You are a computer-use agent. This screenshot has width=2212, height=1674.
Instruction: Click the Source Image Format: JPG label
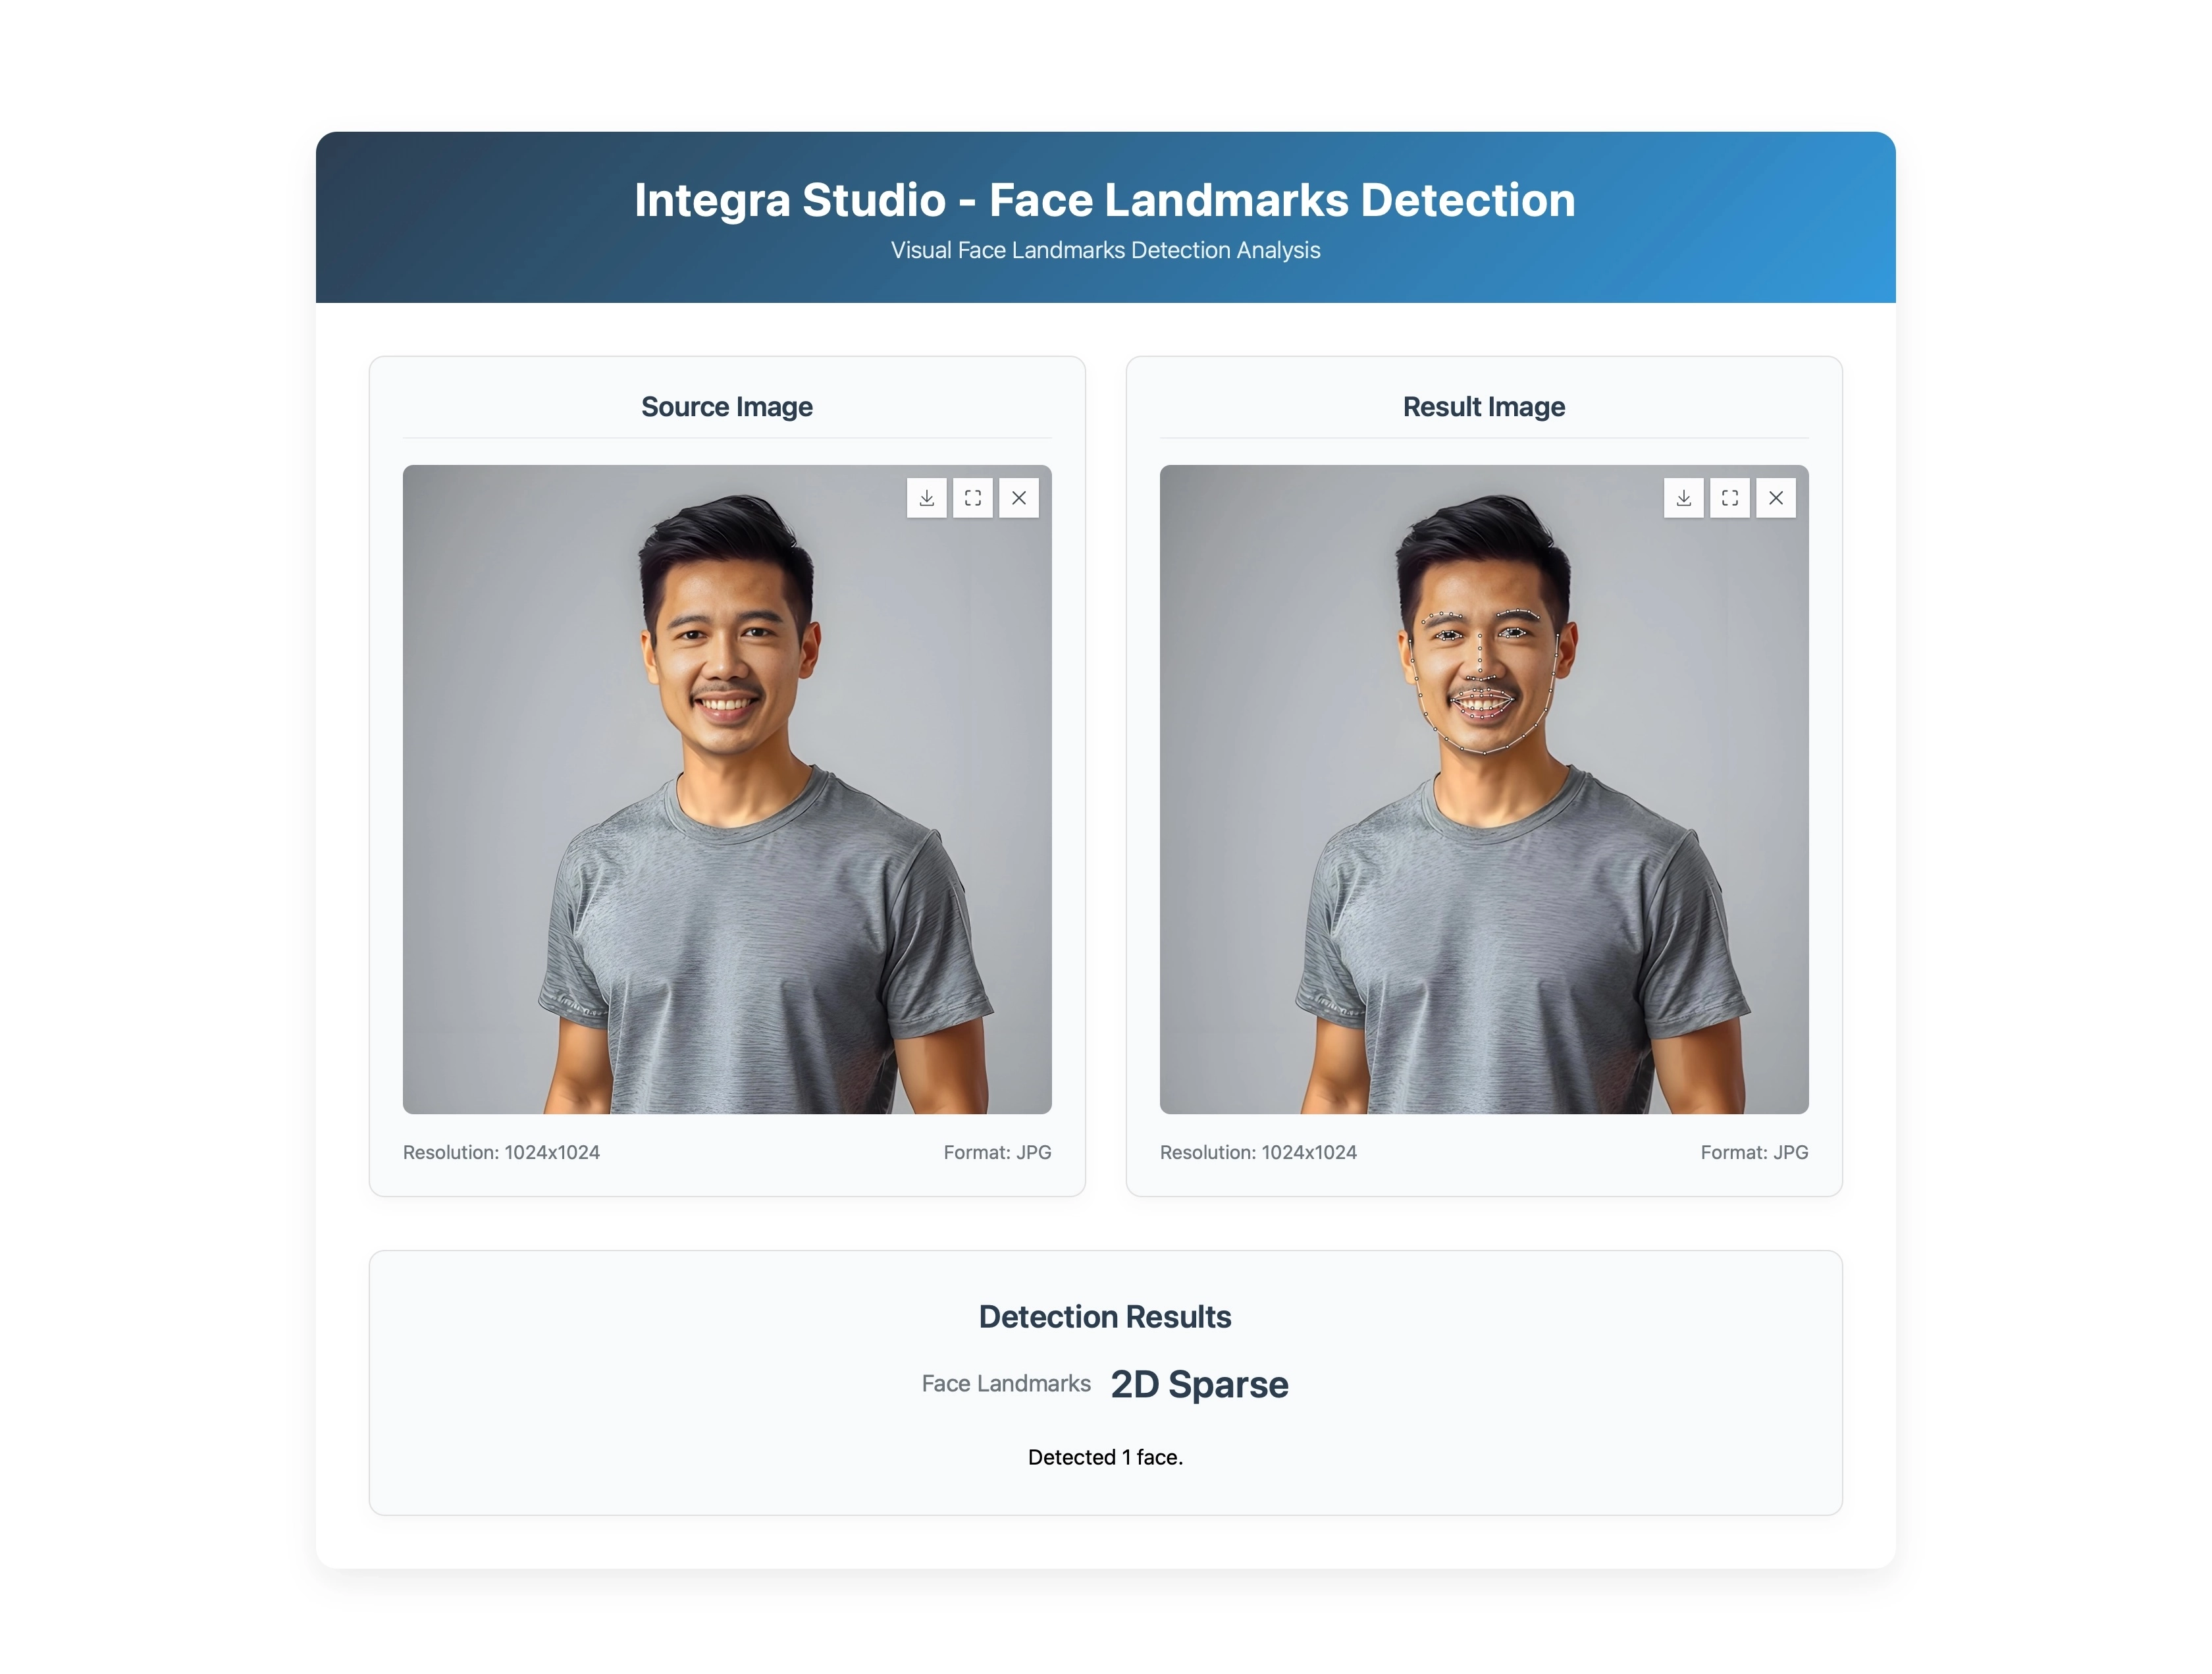(997, 1152)
